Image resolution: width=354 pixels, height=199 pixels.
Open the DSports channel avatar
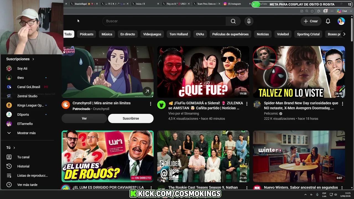coord(9,114)
